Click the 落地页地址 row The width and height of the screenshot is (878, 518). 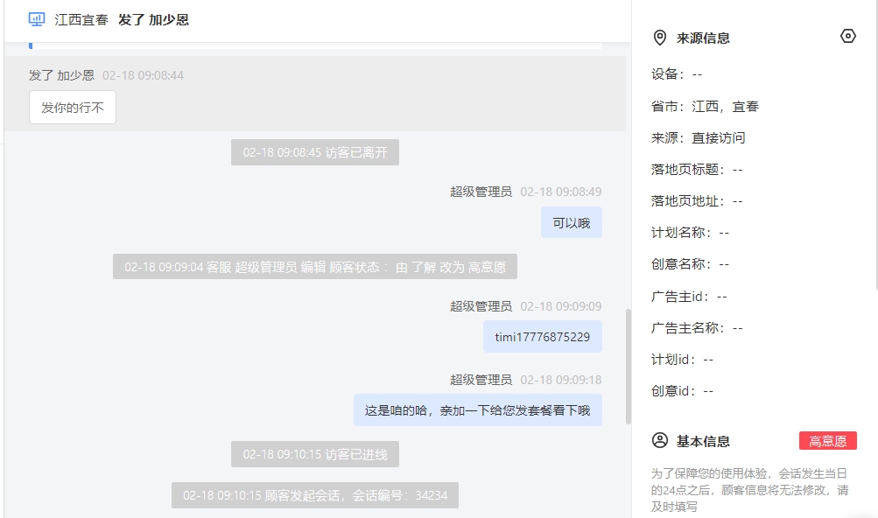click(x=697, y=201)
